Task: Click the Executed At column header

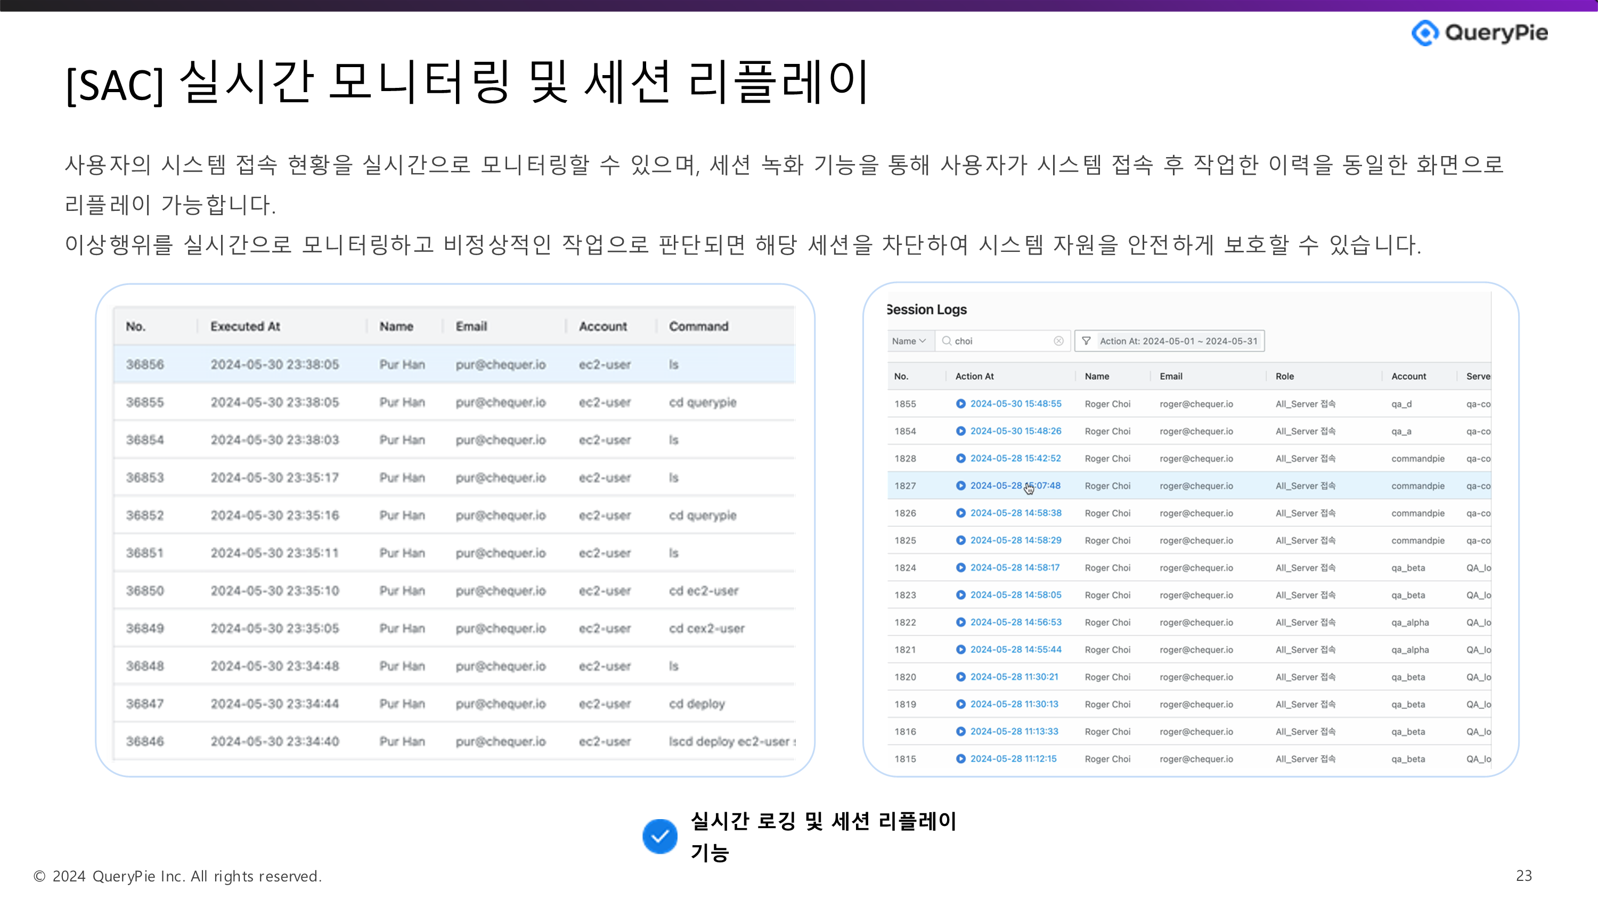Action: pos(245,326)
